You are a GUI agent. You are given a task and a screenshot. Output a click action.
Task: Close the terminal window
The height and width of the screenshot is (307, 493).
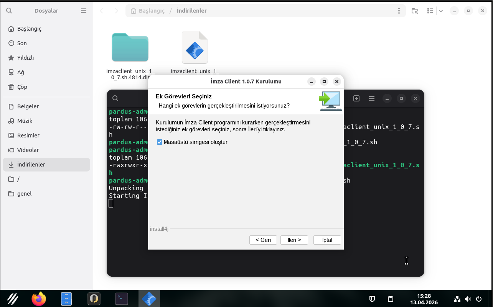[x=416, y=98]
